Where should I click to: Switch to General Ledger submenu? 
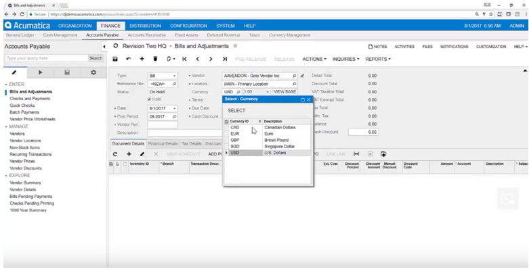[x=20, y=35]
